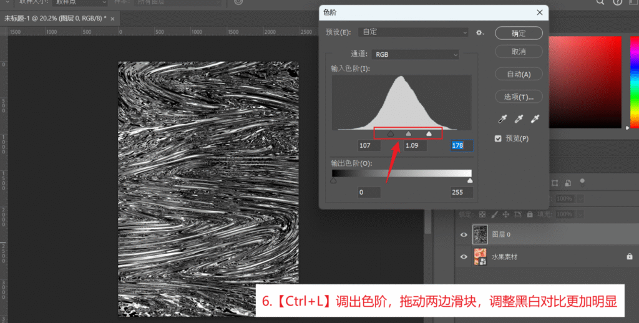Image resolution: width=639 pixels, height=323 pixels.
Task: Click the horizontal ruler above canvas
Action: (x=163, y=31)
